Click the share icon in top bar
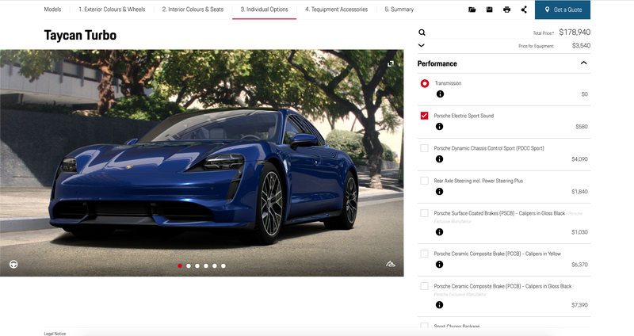This screenshot has width=634, height=336. [524, 10]
